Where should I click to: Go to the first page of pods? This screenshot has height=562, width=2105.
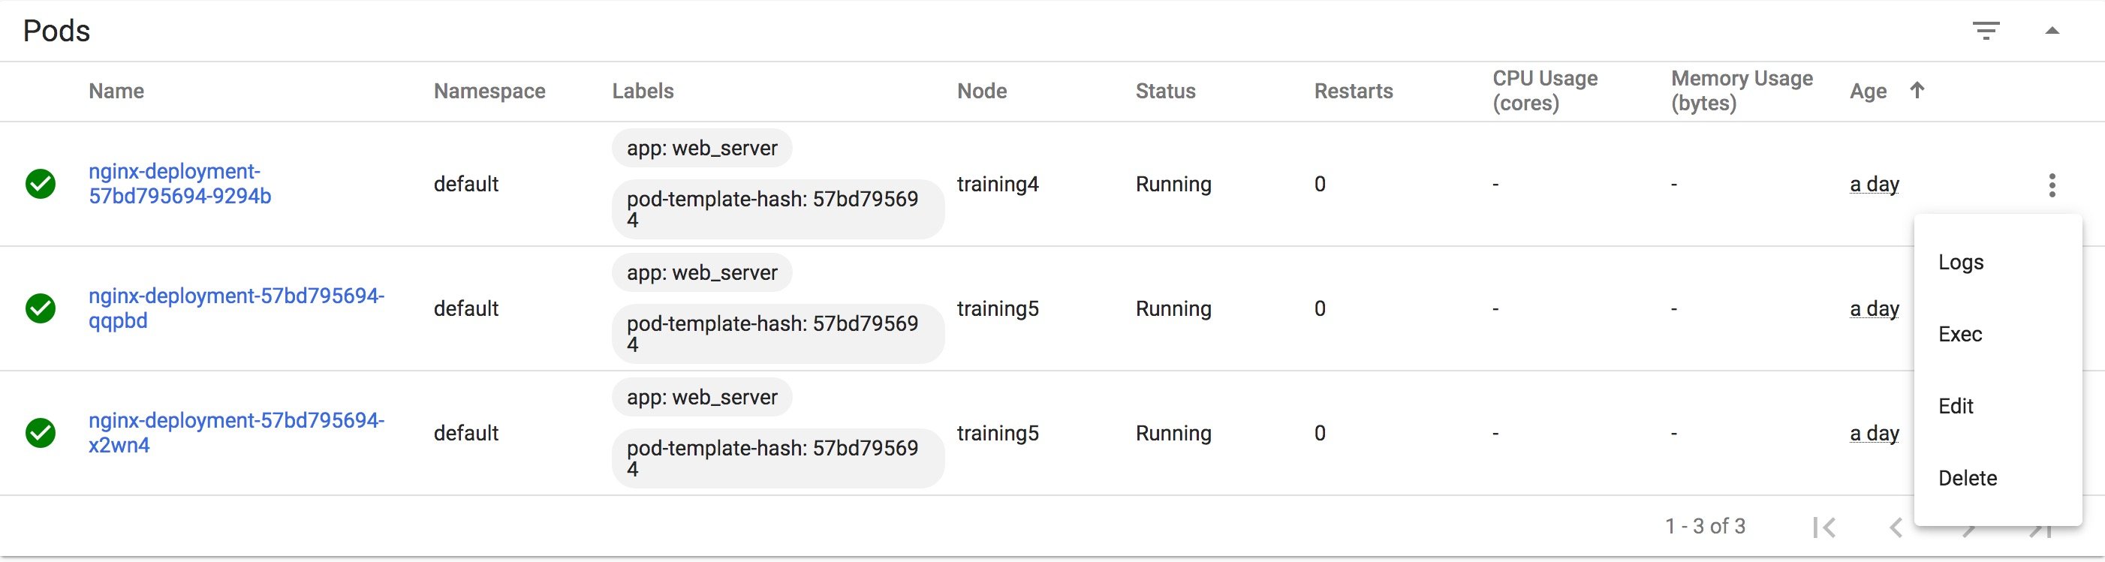click(1824, 527)
